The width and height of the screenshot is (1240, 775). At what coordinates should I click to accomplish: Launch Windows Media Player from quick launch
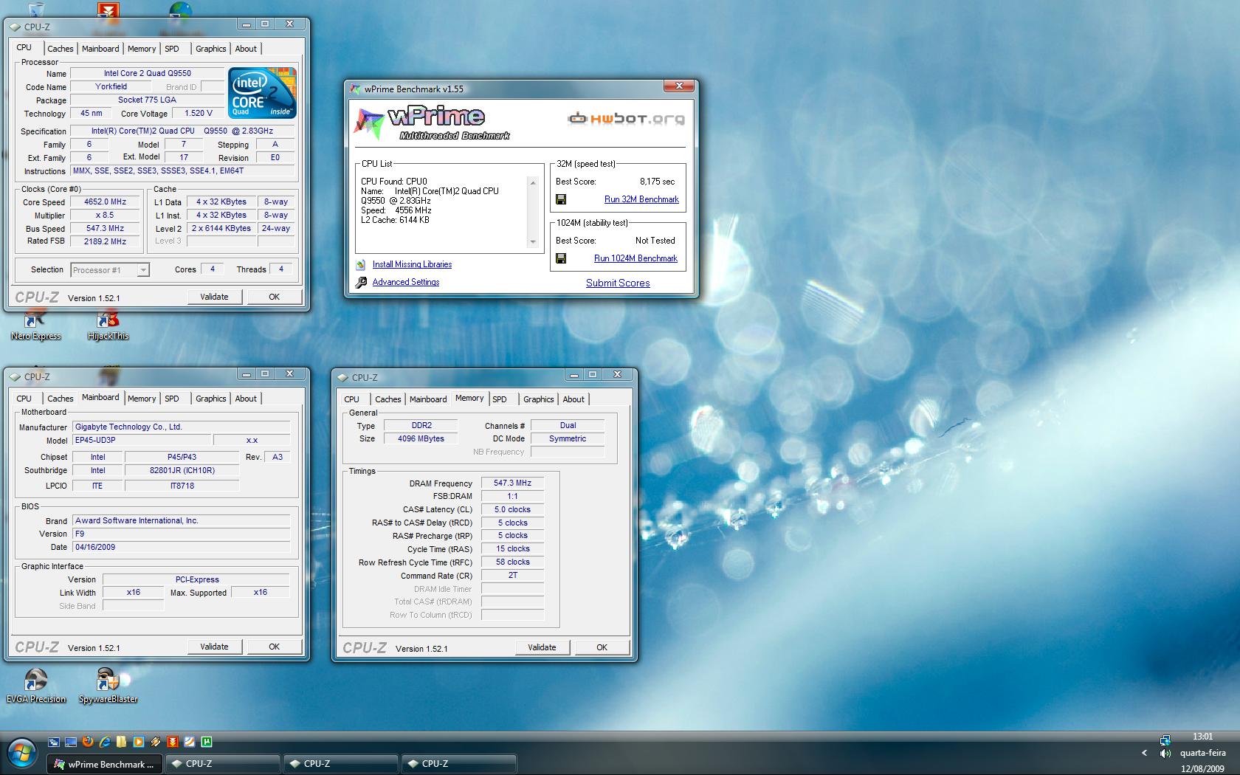[x=139, y=742]
